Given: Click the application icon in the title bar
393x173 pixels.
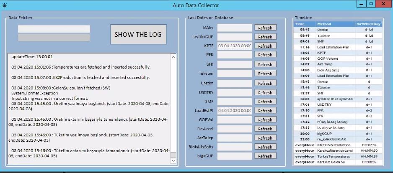Looking at the screenshot, I should pos(4,5).
